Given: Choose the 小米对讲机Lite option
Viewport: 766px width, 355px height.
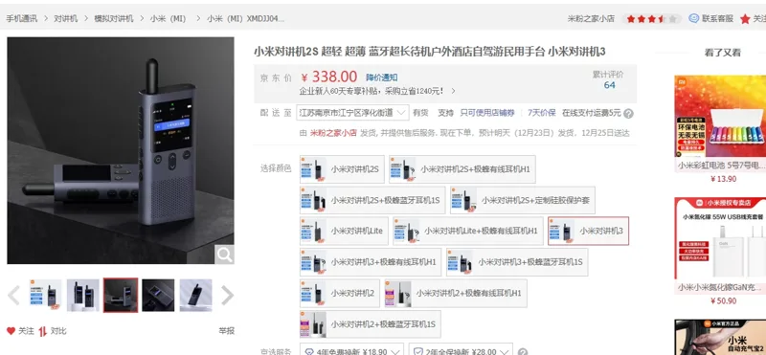Looking at the screenshot, I should coord(344,231).
